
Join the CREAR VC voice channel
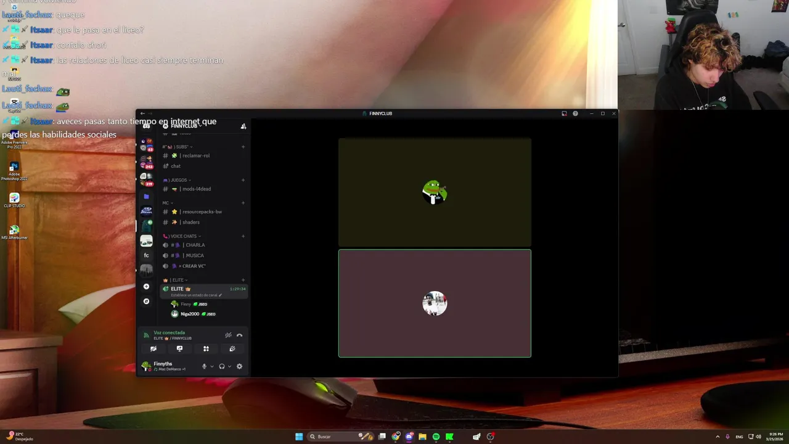(x=203, y=266)
